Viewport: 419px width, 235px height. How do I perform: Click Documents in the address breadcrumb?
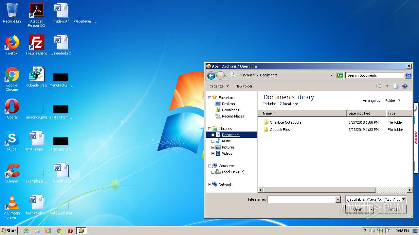[x=268, y=75]
